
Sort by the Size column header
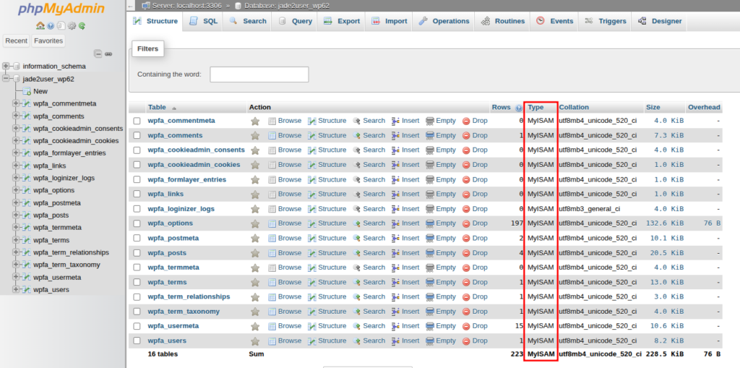pos(653,107)
